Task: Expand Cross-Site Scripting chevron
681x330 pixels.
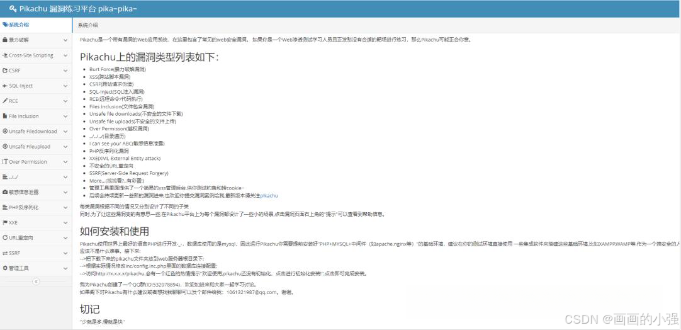Action: pyautogui.click(x=65, y=55)
